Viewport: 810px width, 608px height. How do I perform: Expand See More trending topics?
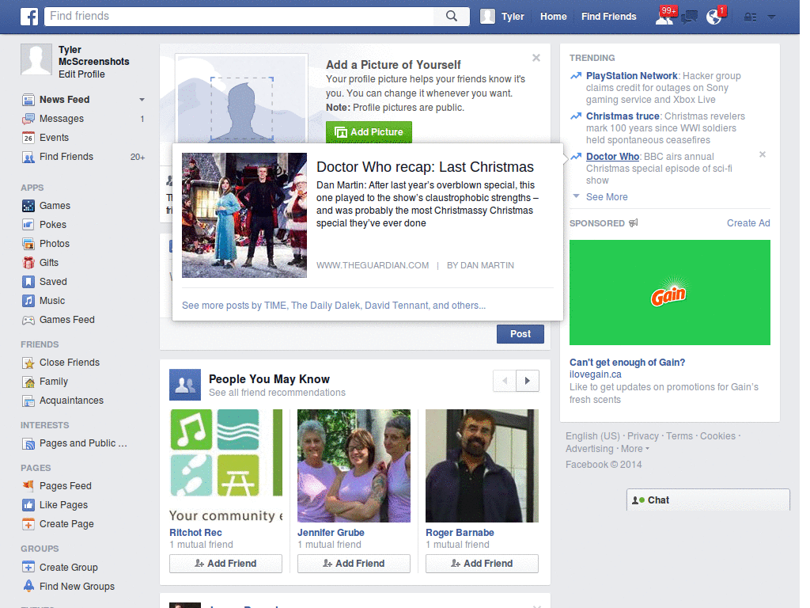(x=607, y=197)
